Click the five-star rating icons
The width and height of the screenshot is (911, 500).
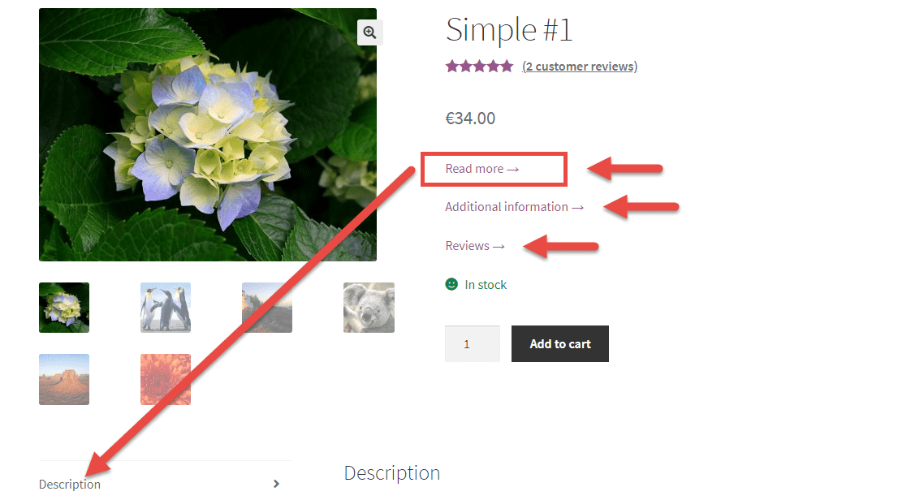[479, 67]
